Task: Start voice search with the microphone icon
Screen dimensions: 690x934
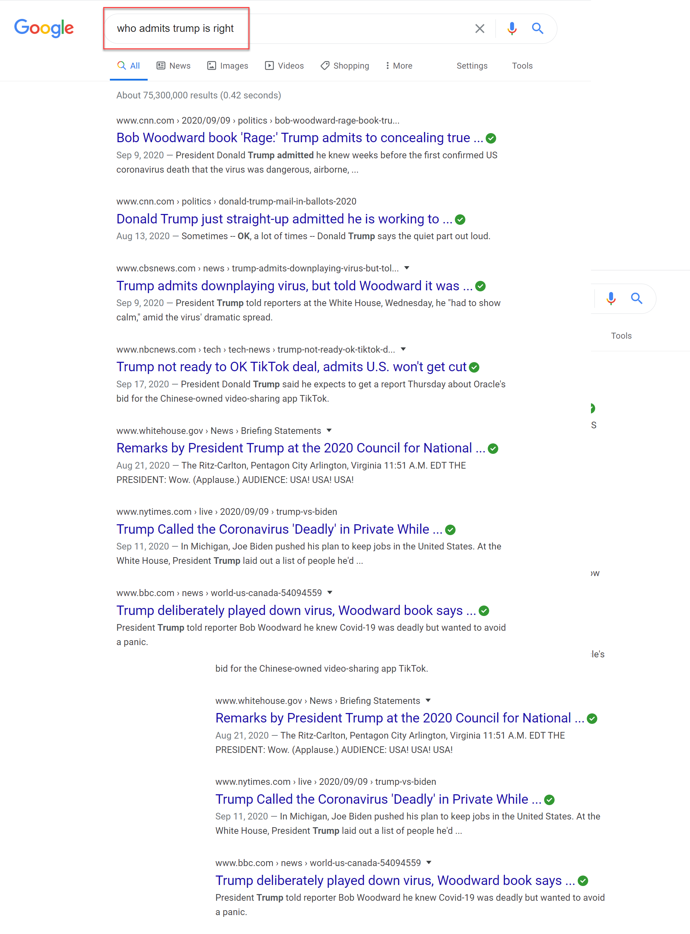Action: coord(512,28)
